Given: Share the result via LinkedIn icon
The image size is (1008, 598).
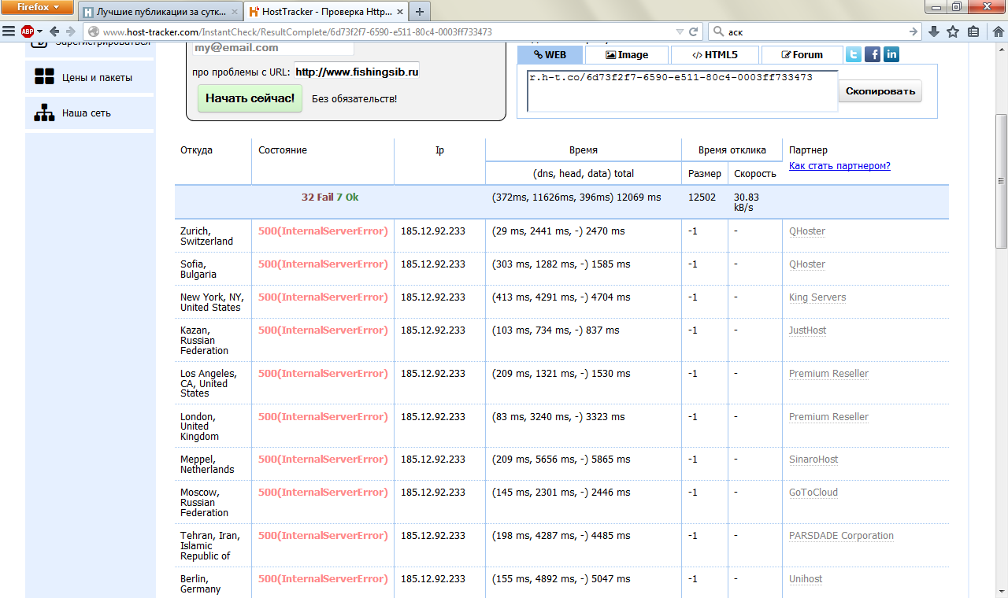Looking at the screenshot, I should tap(891, 54).
